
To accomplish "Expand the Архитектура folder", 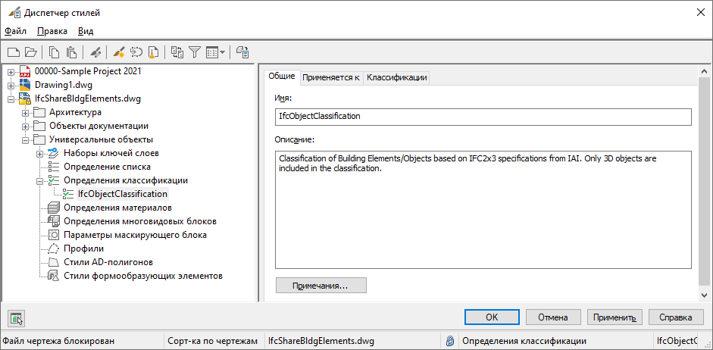I will point(25,113).
